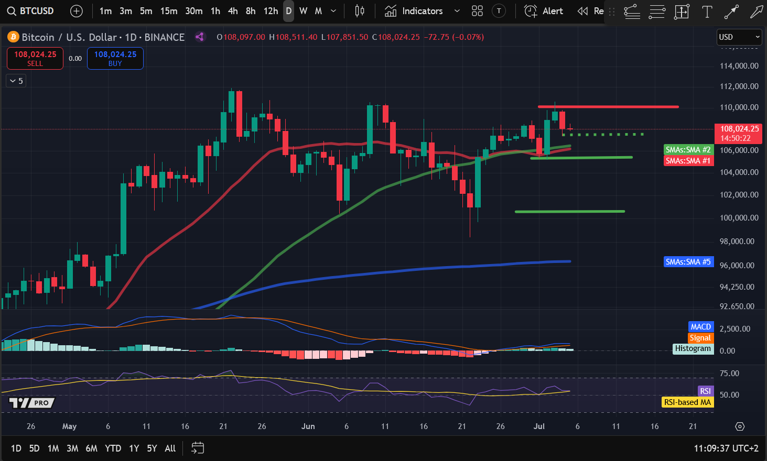Expand favorite indicators dropdown arrow
Viewport: 767px width, 461px height.
pos(457,11)
